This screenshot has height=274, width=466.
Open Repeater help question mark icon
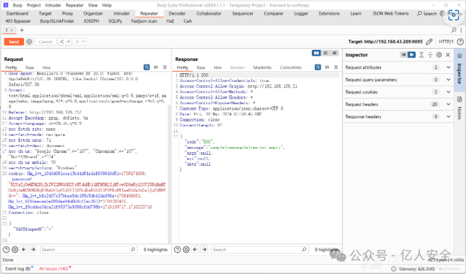[460, 42]
